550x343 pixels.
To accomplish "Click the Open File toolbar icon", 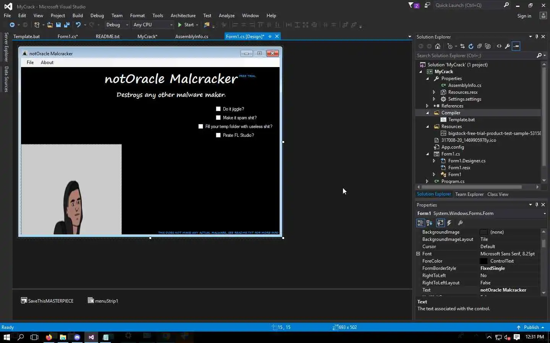I will tap(50, 25).
